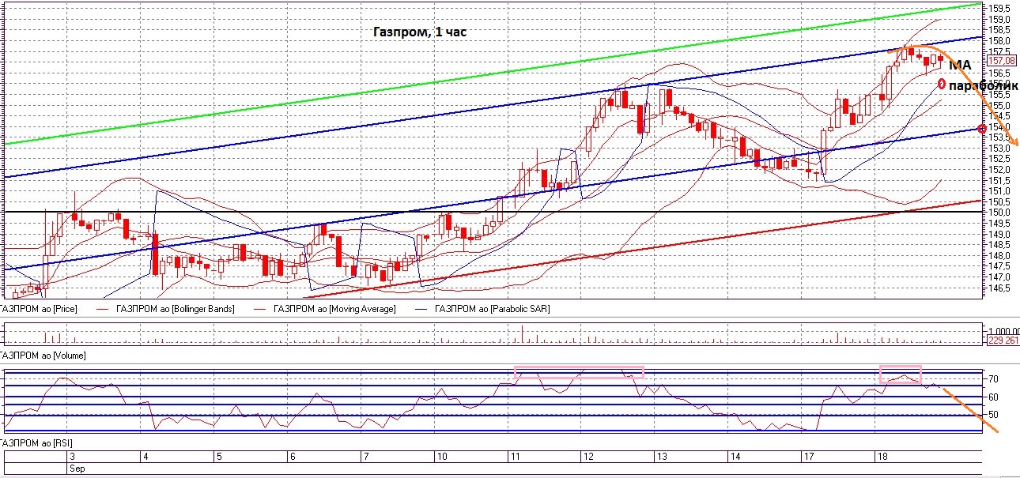Click the 148,5 price axis label
The image size is (1020, 478).
point(999,245)
